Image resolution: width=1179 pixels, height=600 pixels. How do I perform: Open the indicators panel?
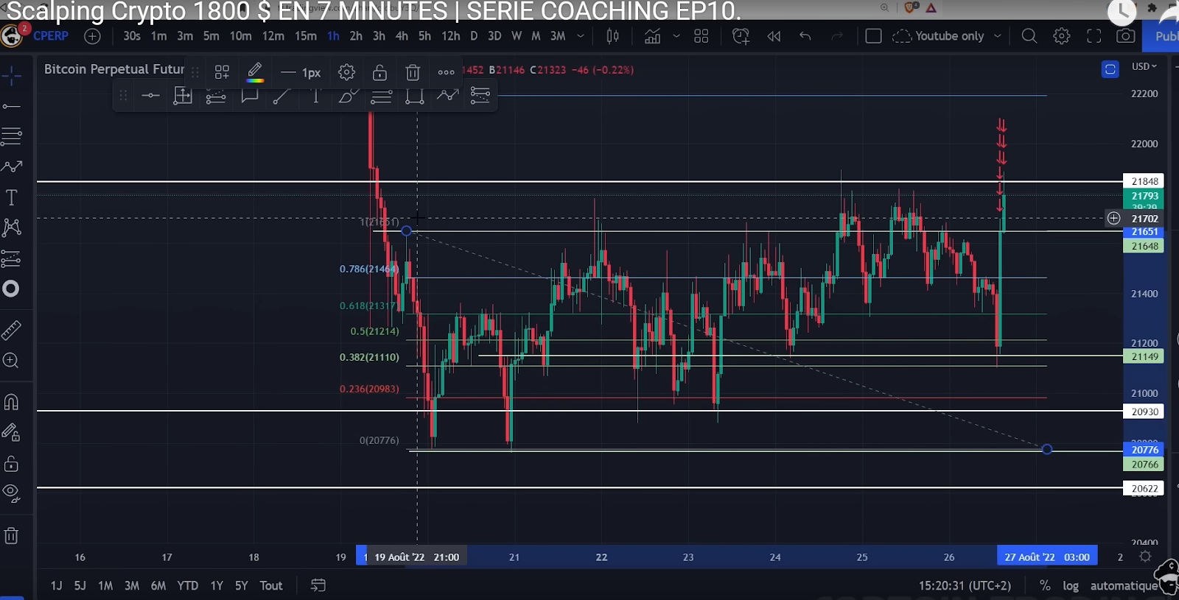[652, 36]
